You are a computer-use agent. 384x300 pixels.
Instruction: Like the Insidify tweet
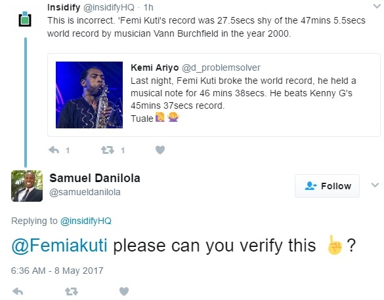tap(160, 150)
